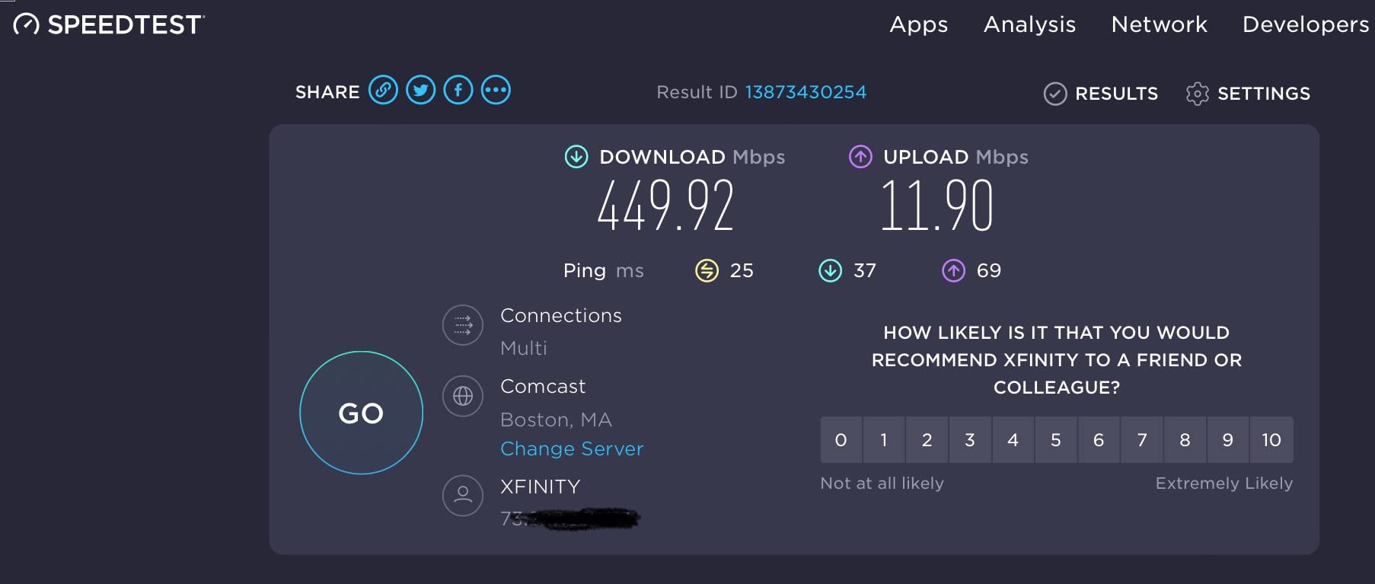Rate 10 for Extremely Likely

1271,439
